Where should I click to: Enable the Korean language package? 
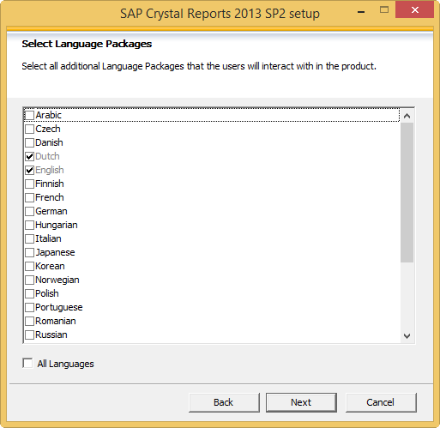coord(29,266)
